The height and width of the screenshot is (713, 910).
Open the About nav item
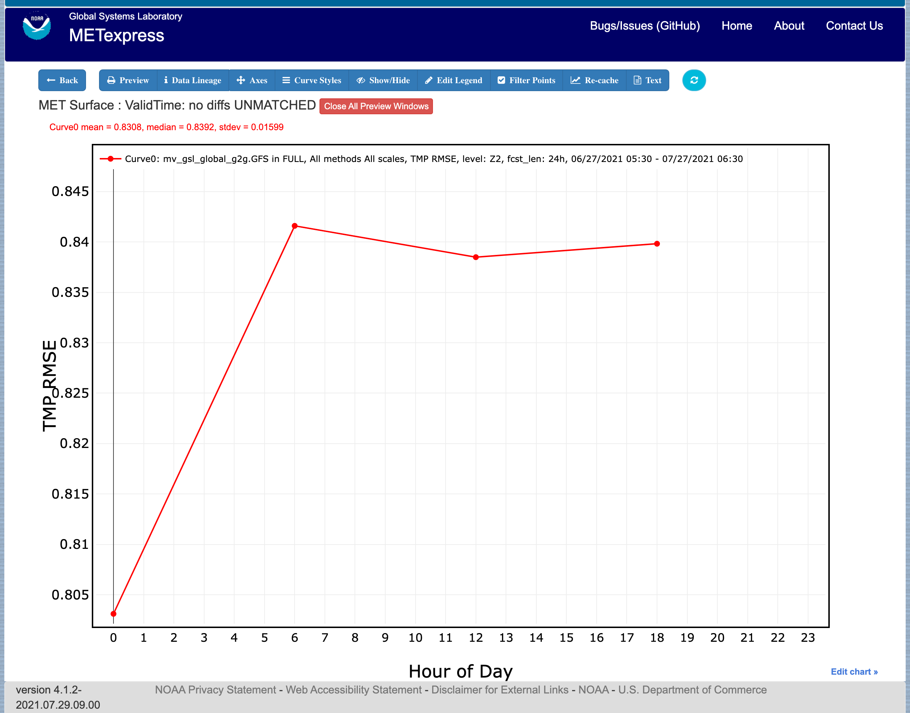pyautogui.click(x=789, y=26)
